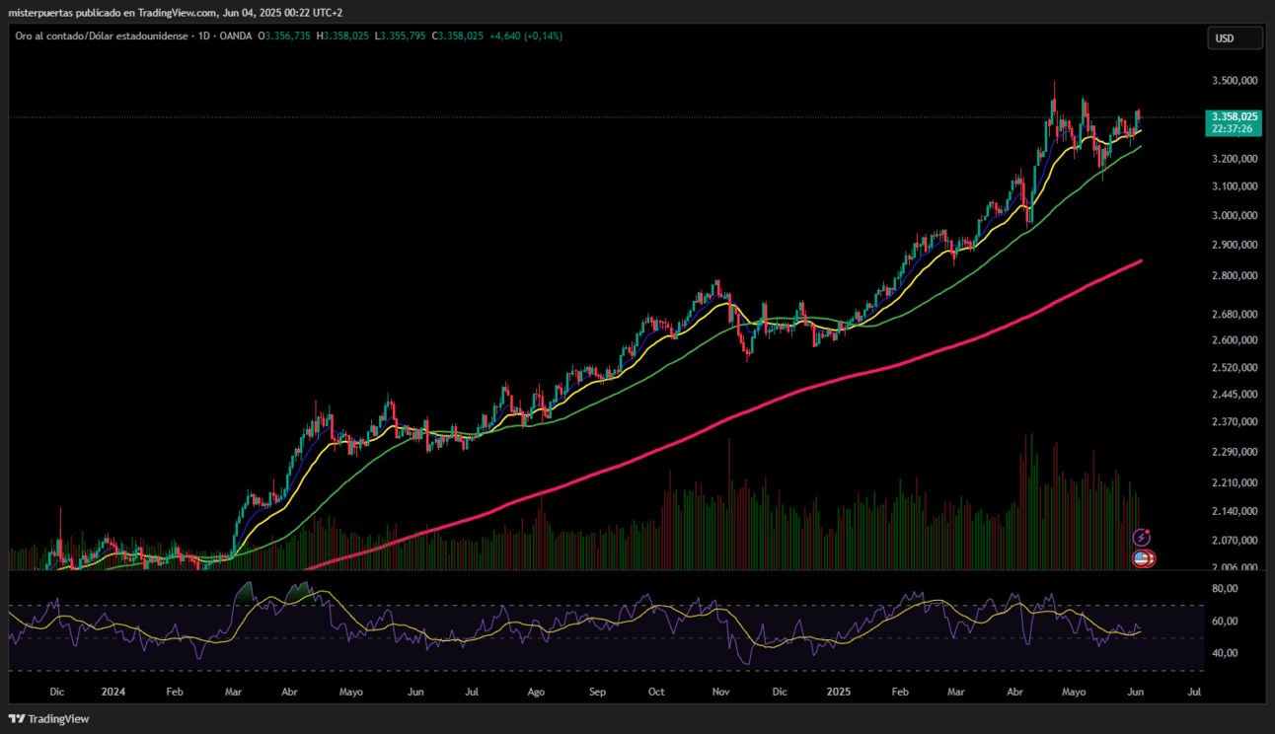The width and height of the screenshot is (1275, 734).
Task: Open the US flag economic event icon
Action: [x=1142, y=558]
